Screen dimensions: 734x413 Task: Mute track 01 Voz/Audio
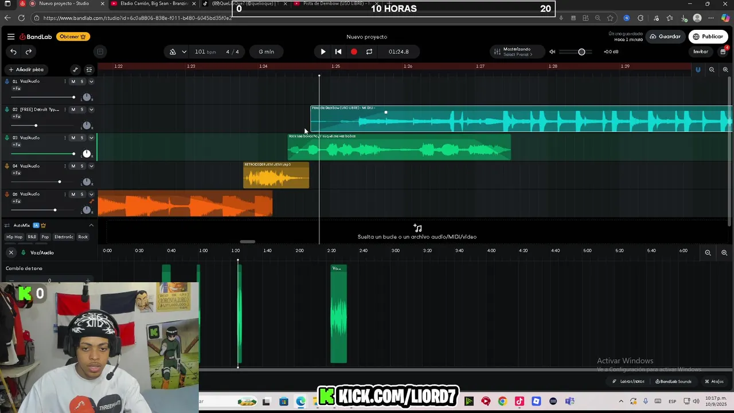[x=73, y=81]
